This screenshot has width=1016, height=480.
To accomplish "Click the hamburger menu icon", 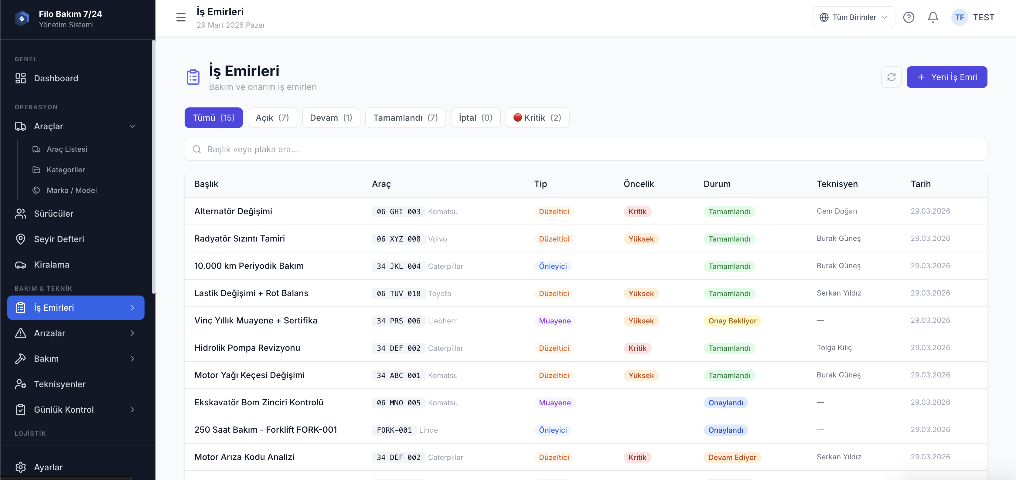I will click(x=181, y=17).
